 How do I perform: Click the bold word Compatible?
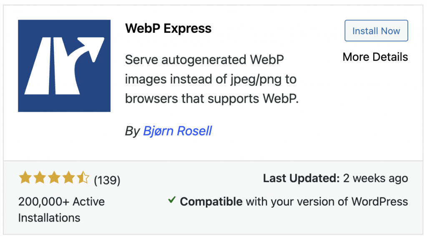[x=211, y=202]
